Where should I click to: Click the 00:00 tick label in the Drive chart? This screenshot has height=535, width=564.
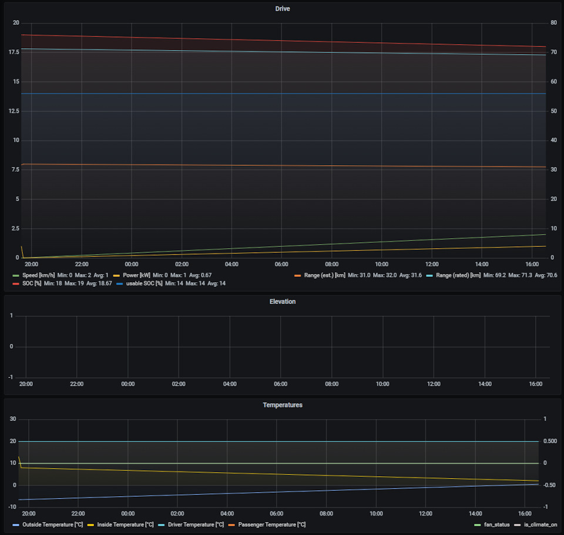tap(131, 264)
